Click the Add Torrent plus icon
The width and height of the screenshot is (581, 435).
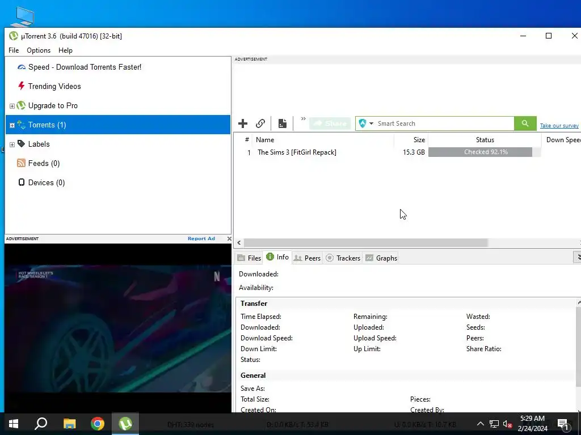pos(243,123)
